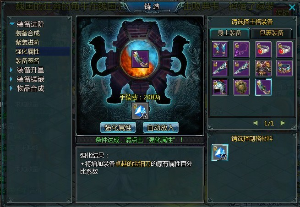Switch to the 身上装备 tab

click(x=229, y=33)
